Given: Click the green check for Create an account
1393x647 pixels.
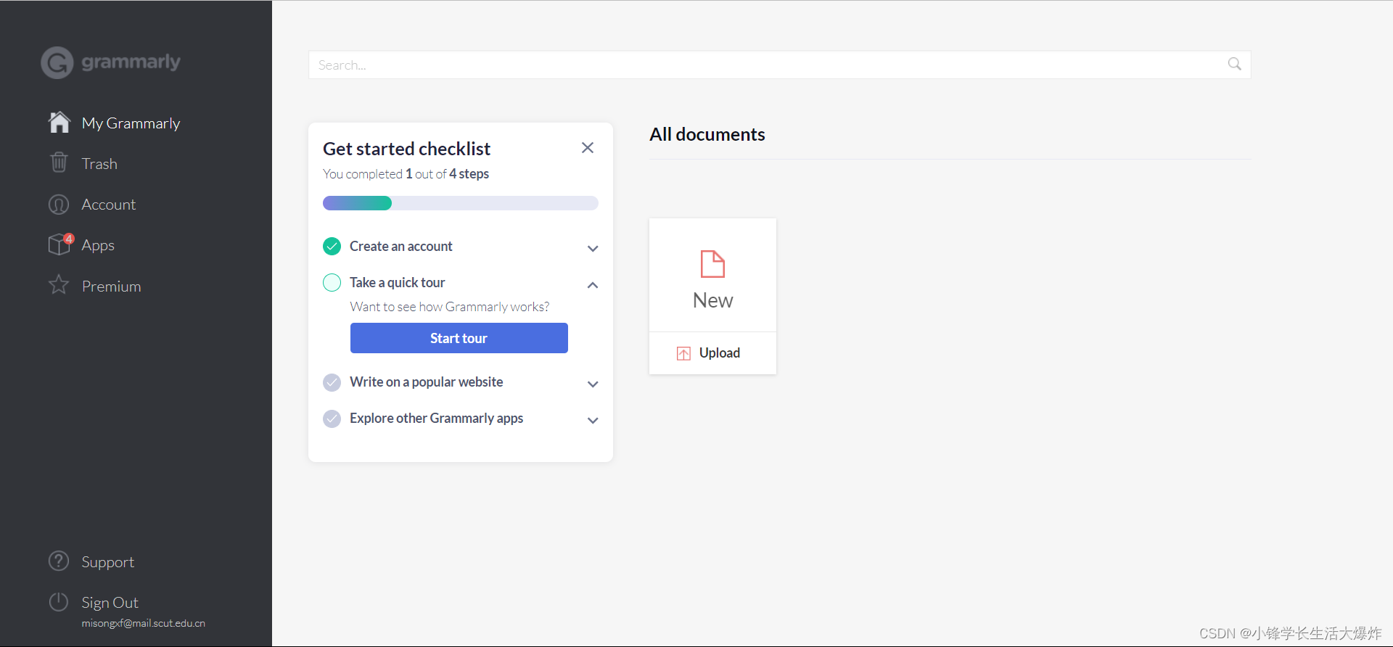Looking at the screenshot, I should coord(332,247).
